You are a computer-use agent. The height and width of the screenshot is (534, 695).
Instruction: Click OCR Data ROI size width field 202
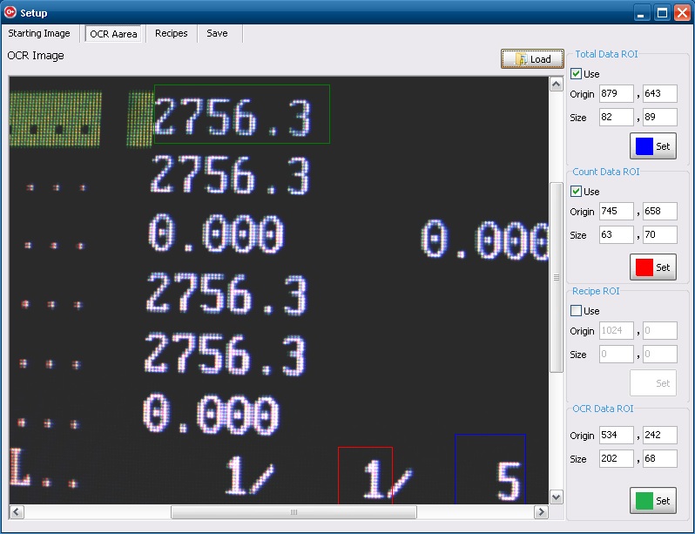pos(616,459)
